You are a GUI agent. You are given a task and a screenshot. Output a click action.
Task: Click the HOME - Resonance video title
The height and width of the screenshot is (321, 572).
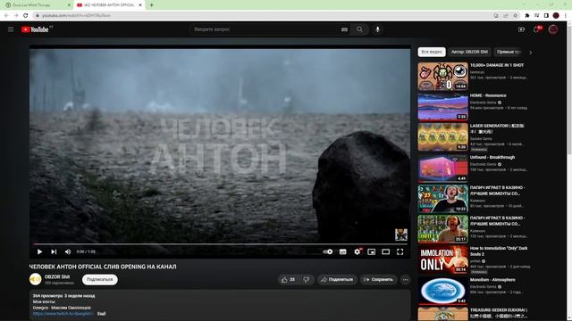[488, 95]
